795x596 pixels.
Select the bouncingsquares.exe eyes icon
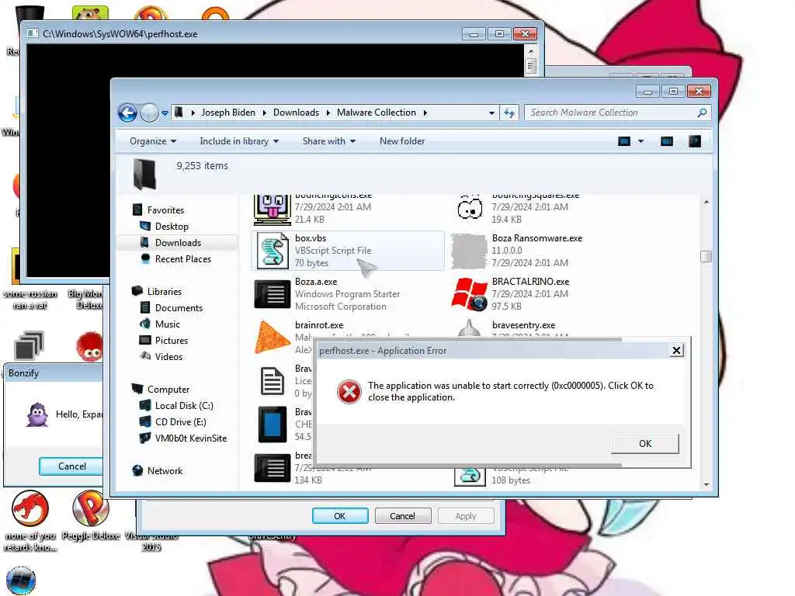pyautogui.click(x=470, y=208)
